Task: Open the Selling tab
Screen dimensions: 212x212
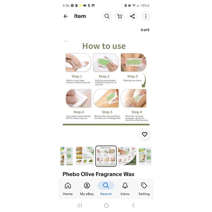Action: point(144,189)
